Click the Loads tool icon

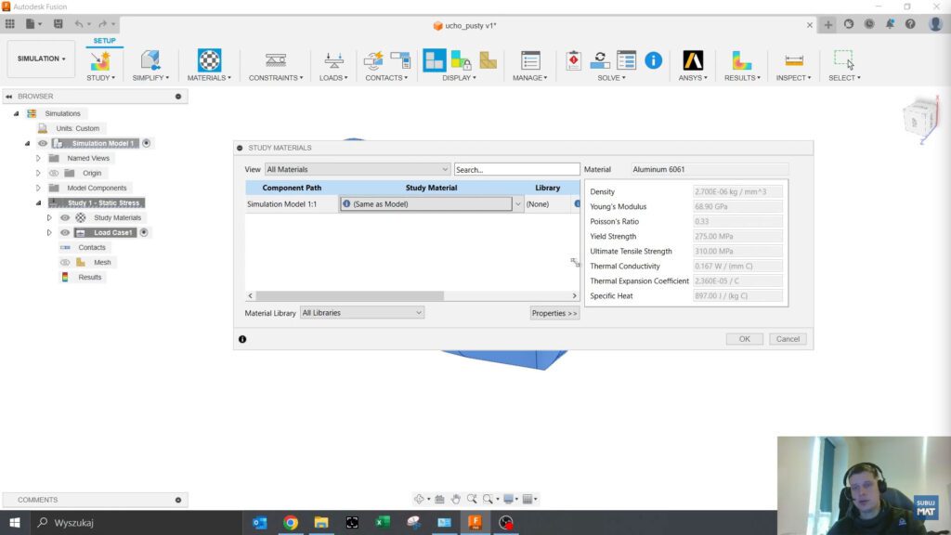(332, 60)
